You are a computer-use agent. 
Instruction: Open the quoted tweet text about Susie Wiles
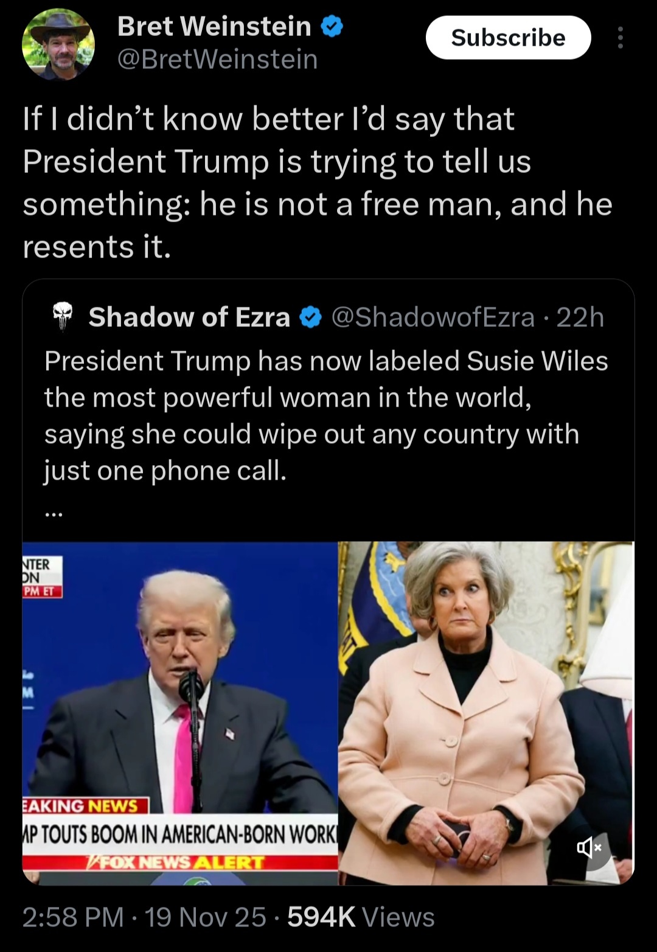point(326,416)
